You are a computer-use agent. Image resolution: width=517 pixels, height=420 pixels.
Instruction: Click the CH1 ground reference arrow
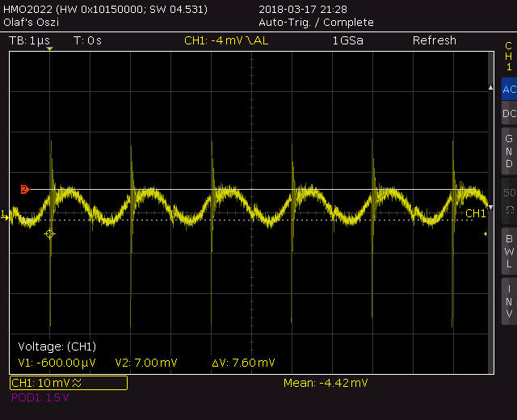pyautogui.click(x=4, y=215)
